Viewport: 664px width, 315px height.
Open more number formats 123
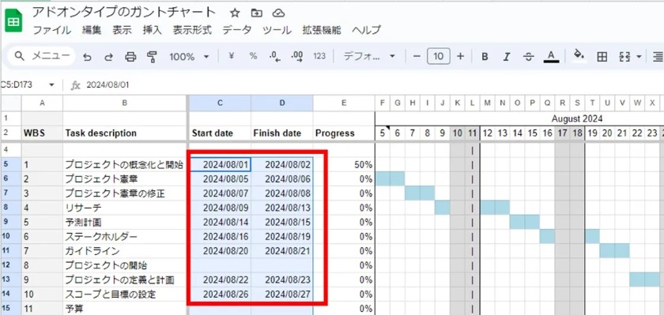click(x=319, y=56)
